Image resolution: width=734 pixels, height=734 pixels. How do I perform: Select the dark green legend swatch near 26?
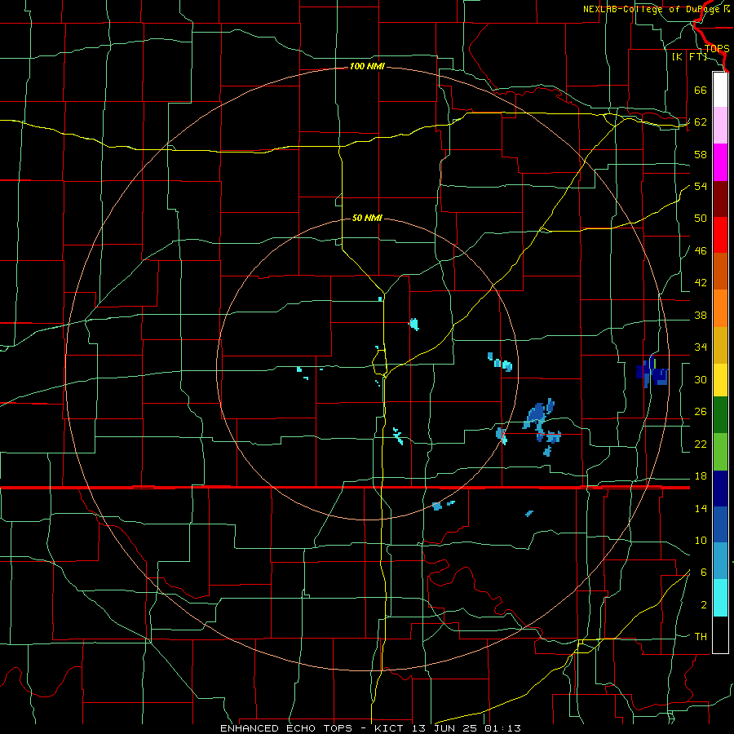(x=720, y=415)
